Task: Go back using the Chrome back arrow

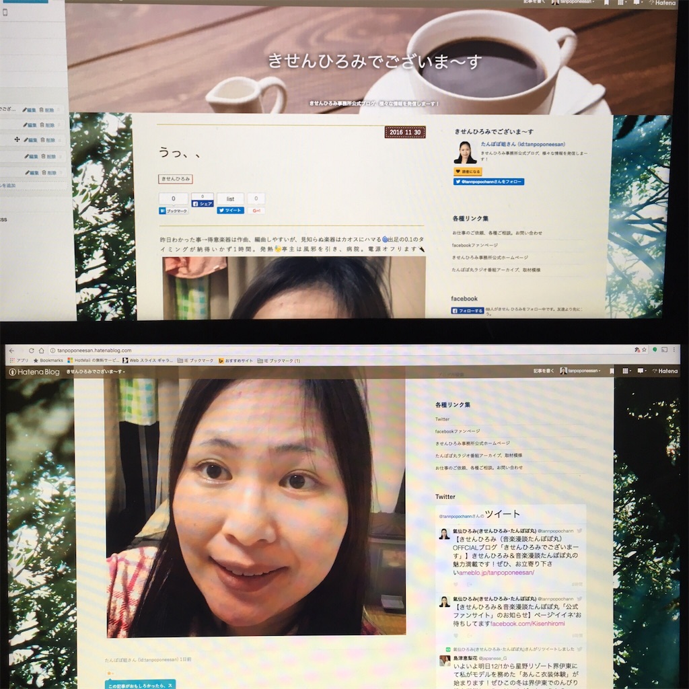Action: point(12,351)
